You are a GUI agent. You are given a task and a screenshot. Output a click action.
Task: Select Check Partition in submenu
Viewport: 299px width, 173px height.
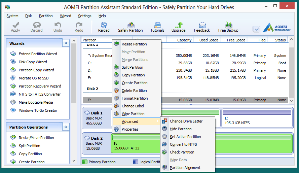tap(188, 152)
